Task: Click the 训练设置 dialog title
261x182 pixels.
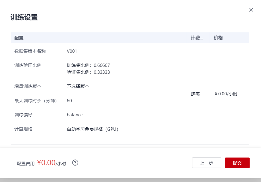Action: pyautogui.click(x=24, y=17)
